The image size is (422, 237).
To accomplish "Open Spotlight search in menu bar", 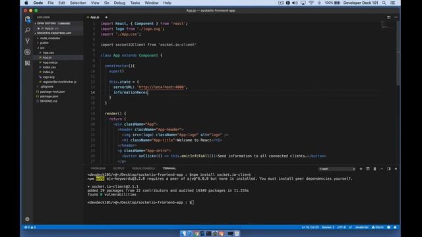I will 384,3.
